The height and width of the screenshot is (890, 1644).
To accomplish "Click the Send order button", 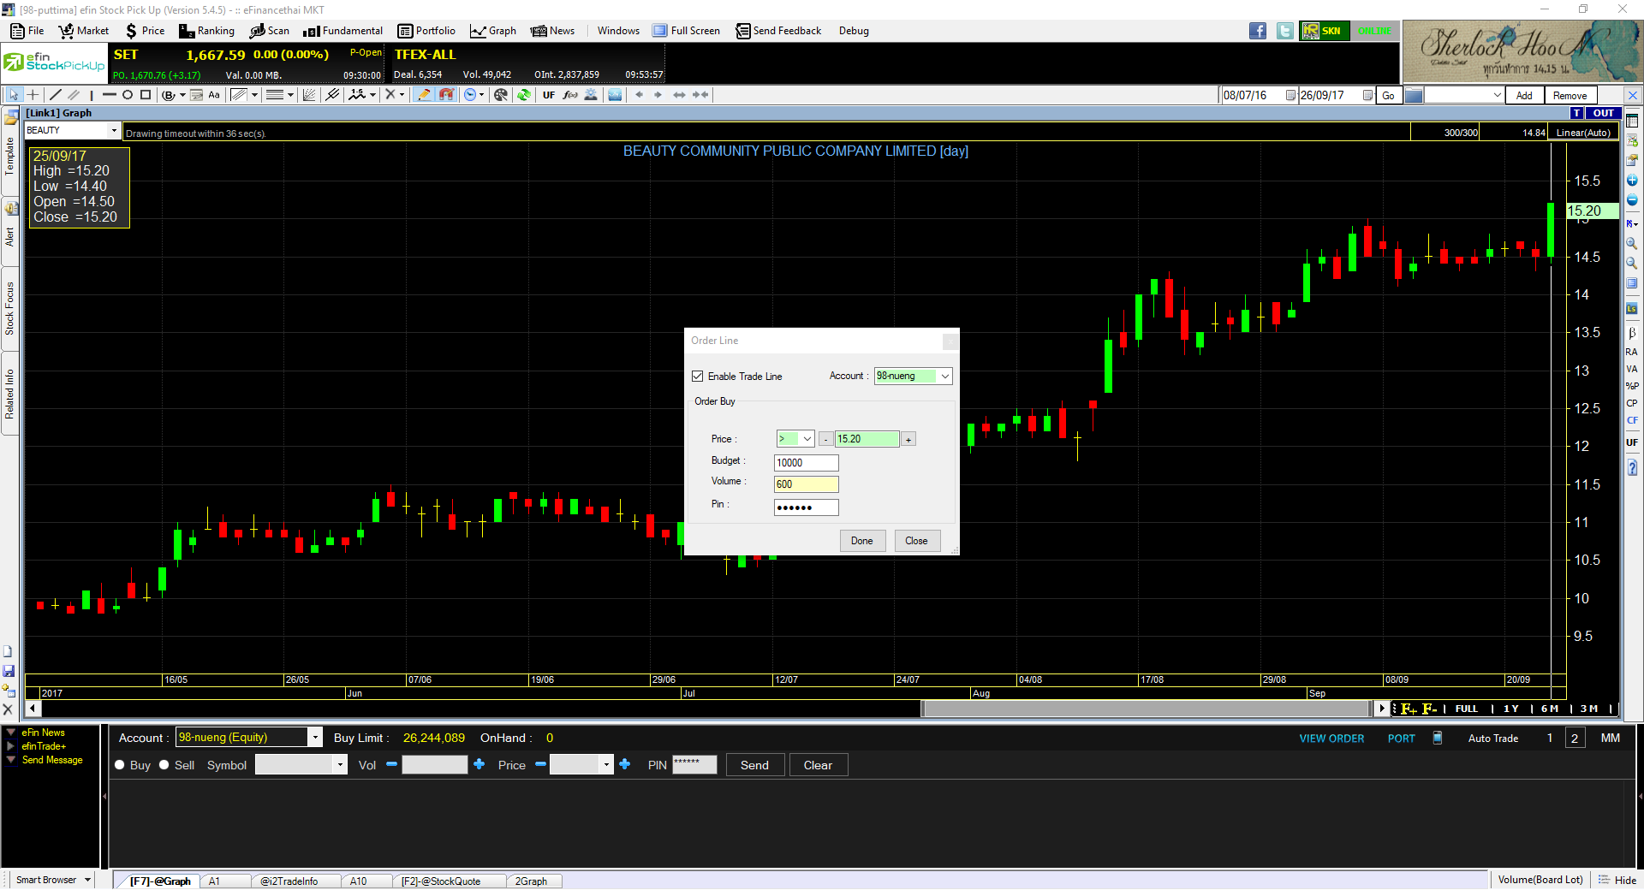I will 754,765.
